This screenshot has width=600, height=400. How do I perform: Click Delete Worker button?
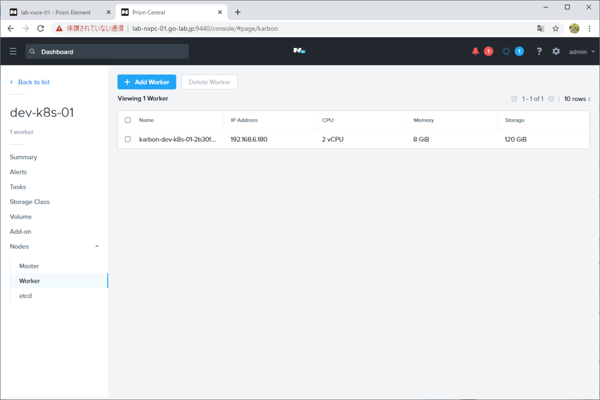coord(209,82)
